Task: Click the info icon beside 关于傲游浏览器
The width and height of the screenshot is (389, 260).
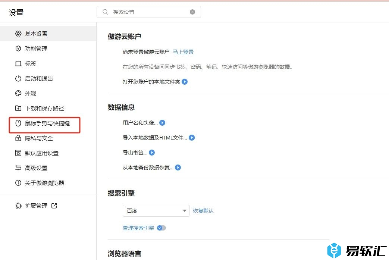Action: click(x=18, y=183)
